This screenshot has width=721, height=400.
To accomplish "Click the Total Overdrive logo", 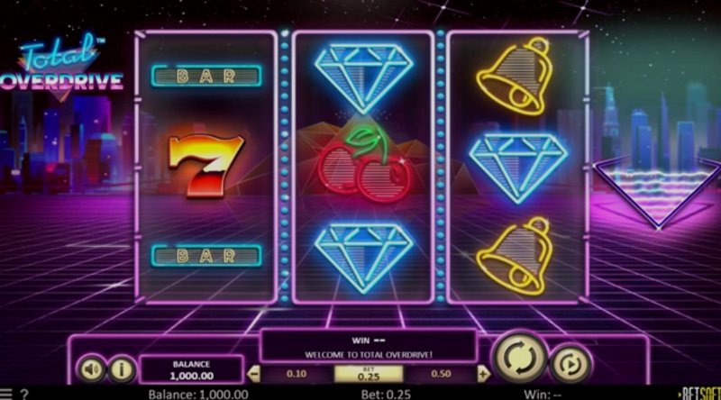I will click(61, 67).
